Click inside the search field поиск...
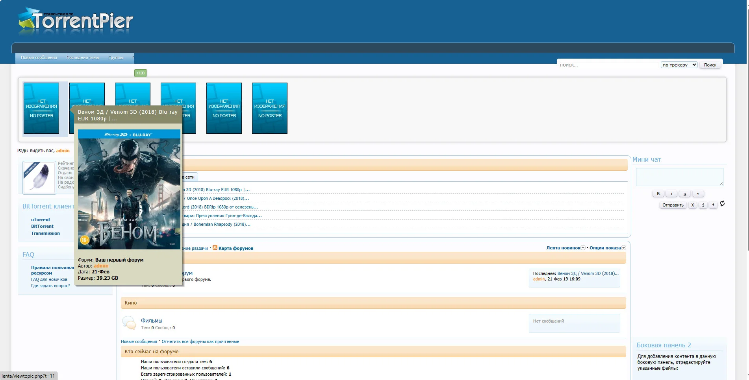749x380 pixels. tap(608, 65)
